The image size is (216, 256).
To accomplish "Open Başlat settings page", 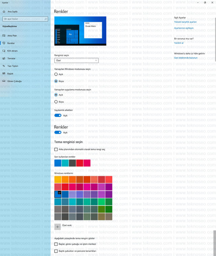I will click(x=25, y=74).
